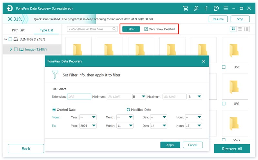Tick the DSC folder checkbox
This screenshot has width=258, height=160.
(224, 67)
